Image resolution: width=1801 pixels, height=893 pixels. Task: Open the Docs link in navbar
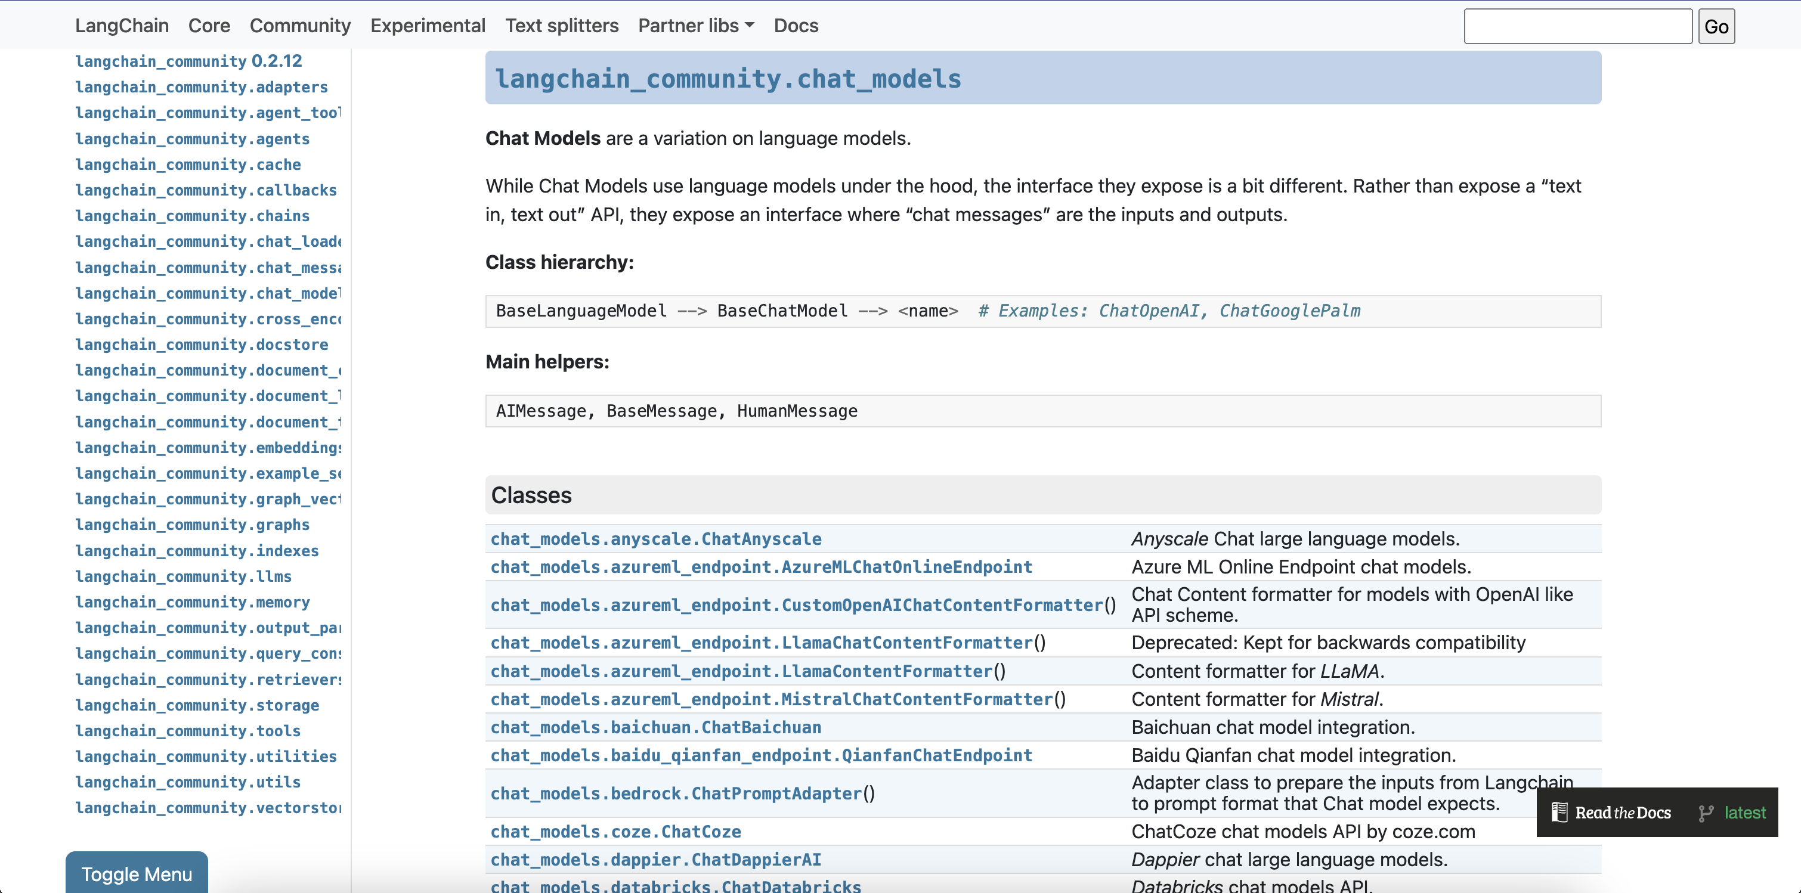(x=796, y=26)
